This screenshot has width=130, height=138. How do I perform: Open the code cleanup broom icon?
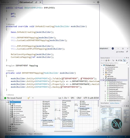pos(29,98)
